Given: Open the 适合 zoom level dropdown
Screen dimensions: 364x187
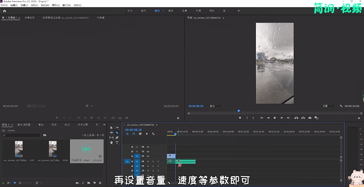Looking at the screenshot, I should click(217, 106).
